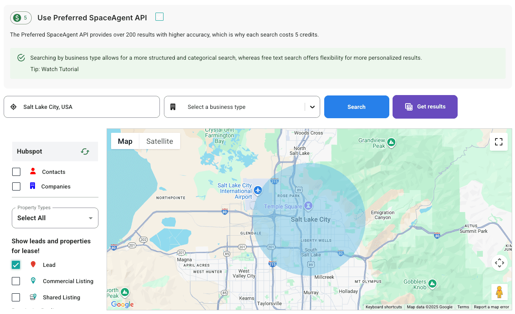Image resolution: width=515 pixels, height=314 pixels.
Task: Refresh Hubspot sync with the green arrows icon
Action: tap(85, 152)
